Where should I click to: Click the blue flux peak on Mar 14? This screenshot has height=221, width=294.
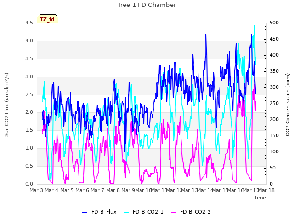click(x=206, y=34)
